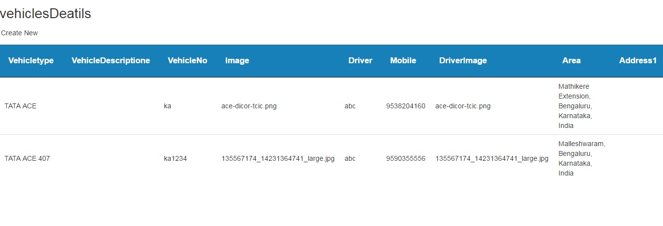This screenshot has width=663, height=226.
Task: Click the Driver column header
Action: pyautogui.click(x=360, y=60)
